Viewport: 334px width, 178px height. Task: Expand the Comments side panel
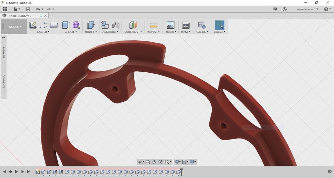click(x=4, y=82)
